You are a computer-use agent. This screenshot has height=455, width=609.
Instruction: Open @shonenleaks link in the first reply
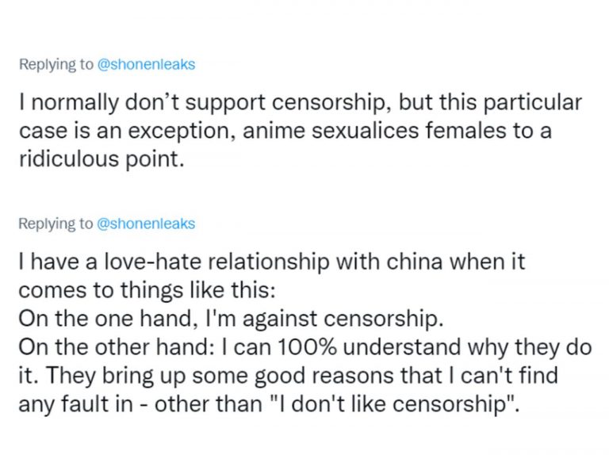pyautogui.click(x=145, y=65)
